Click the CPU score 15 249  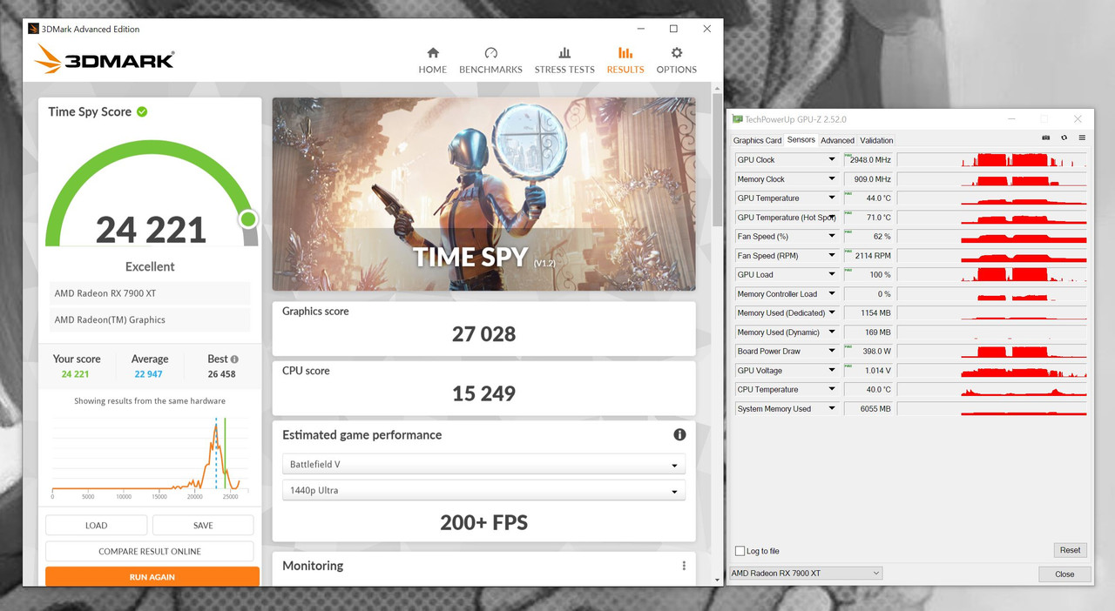point(483,393)
